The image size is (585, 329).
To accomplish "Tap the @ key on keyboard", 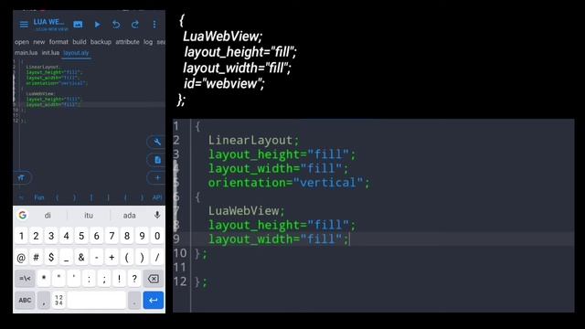I will click(21, 258).
